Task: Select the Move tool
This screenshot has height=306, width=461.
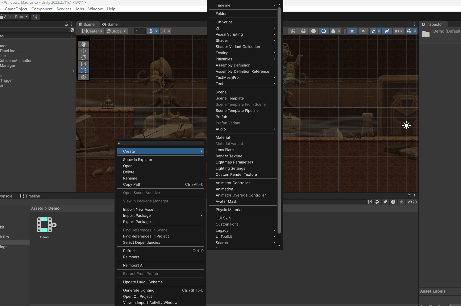Action: point(83,51)
